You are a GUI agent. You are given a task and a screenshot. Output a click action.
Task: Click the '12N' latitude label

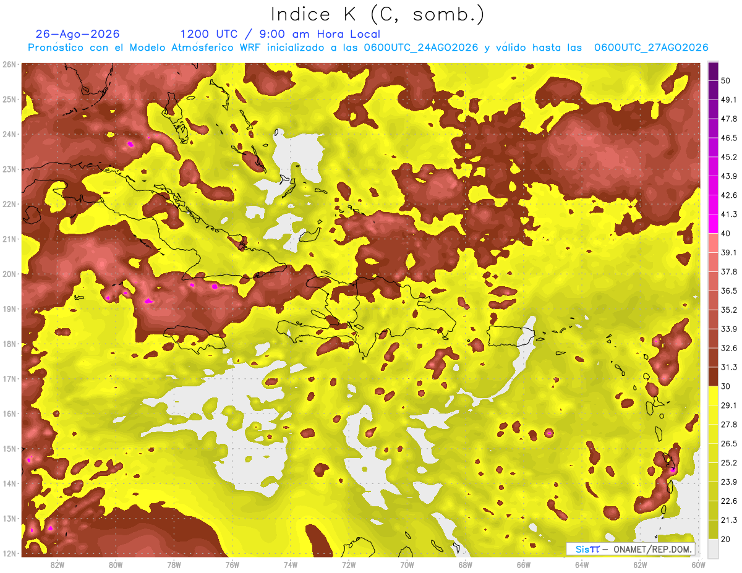tap(10, 553)
